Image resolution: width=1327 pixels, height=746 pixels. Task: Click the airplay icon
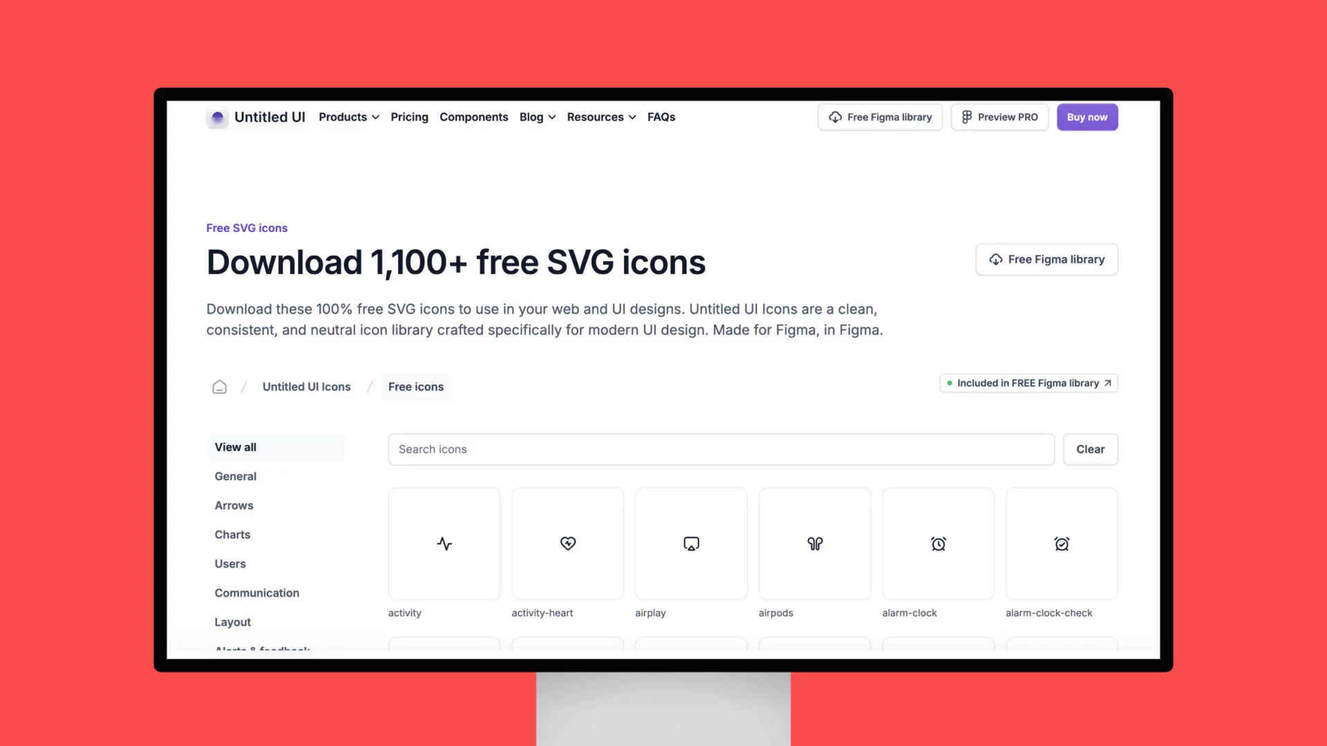coord(691,543)
